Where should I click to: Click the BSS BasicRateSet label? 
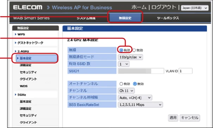84,105
